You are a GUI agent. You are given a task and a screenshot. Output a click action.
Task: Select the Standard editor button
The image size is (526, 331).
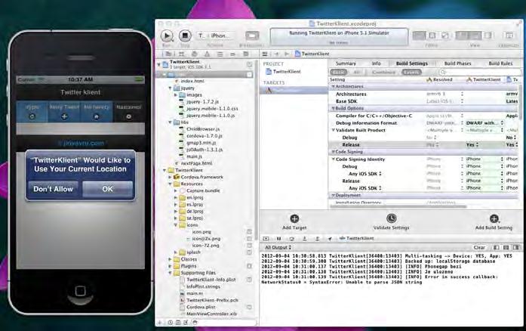coord(419,36)
